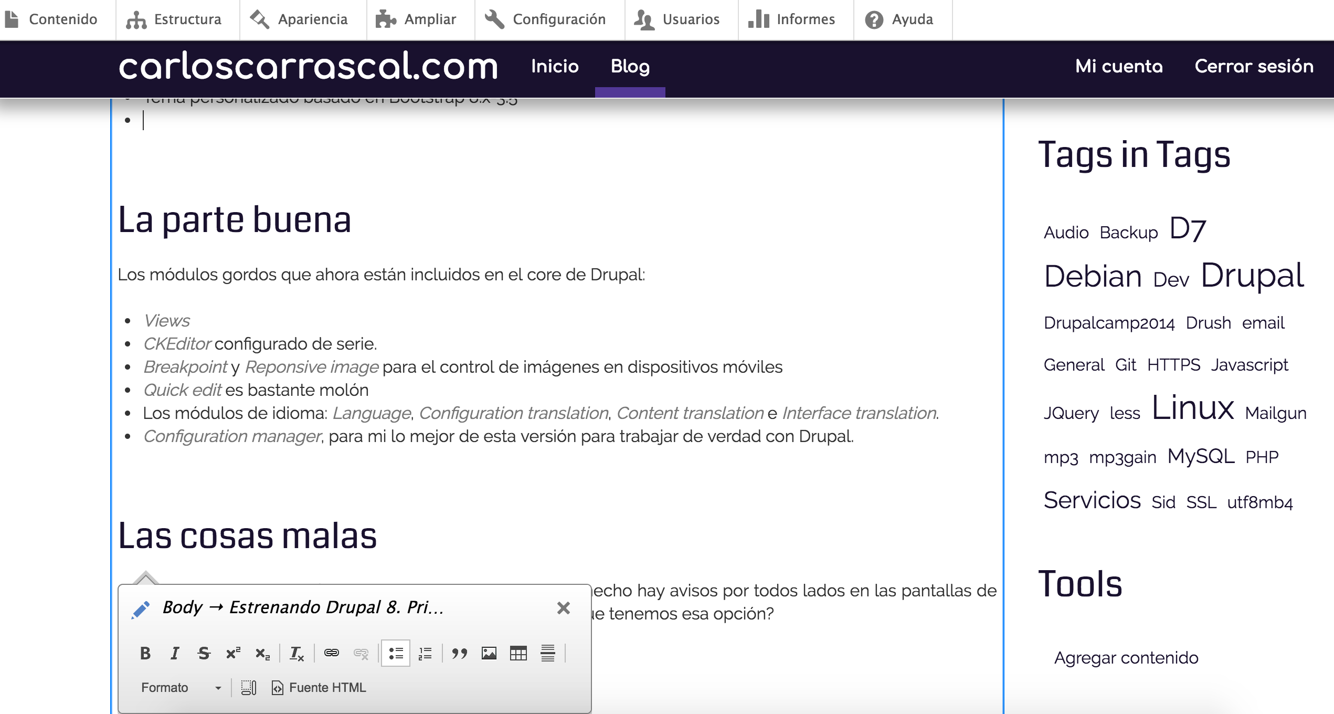Insert a block quote
The image size is (1334, 714).
pyautogui.click(x=460, y=653)
